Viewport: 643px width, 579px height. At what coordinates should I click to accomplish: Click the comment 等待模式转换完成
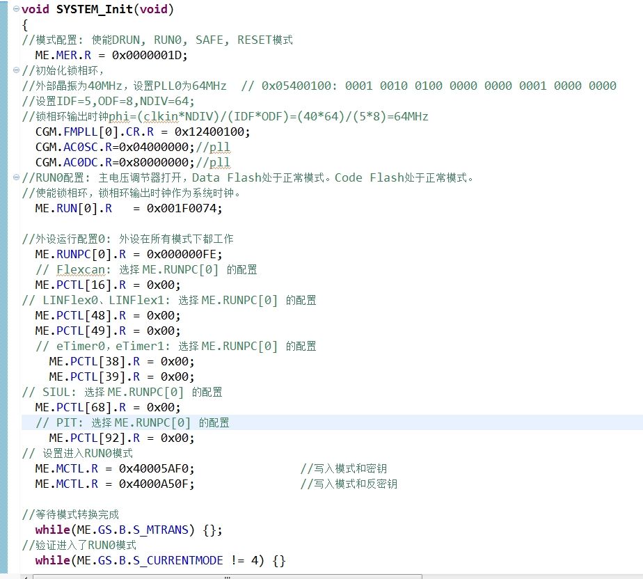click(70, 514)
